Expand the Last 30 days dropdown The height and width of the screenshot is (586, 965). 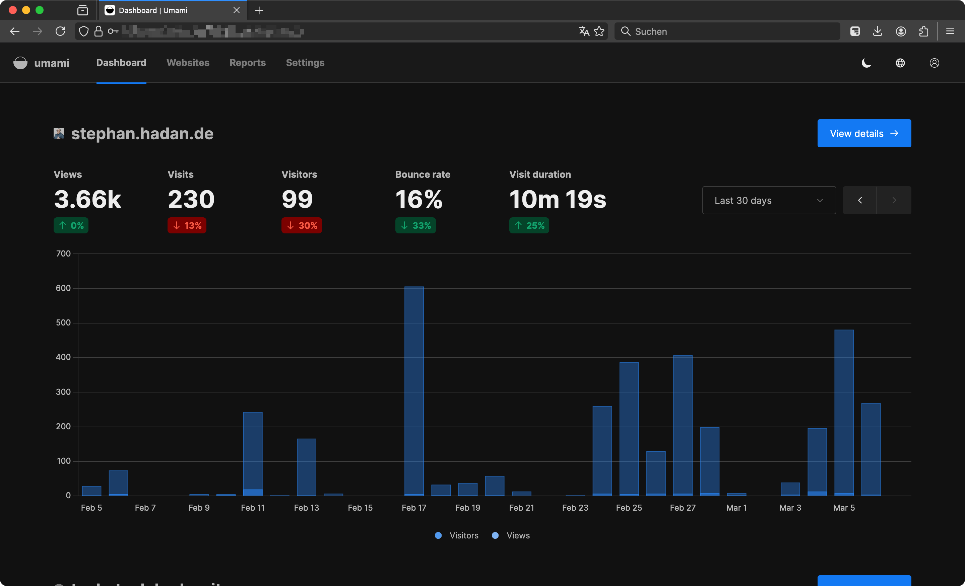coord(769,201)
